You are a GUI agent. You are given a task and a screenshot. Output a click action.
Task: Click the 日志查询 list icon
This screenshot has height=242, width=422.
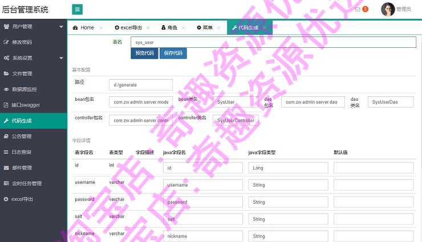tap(6, 152)
